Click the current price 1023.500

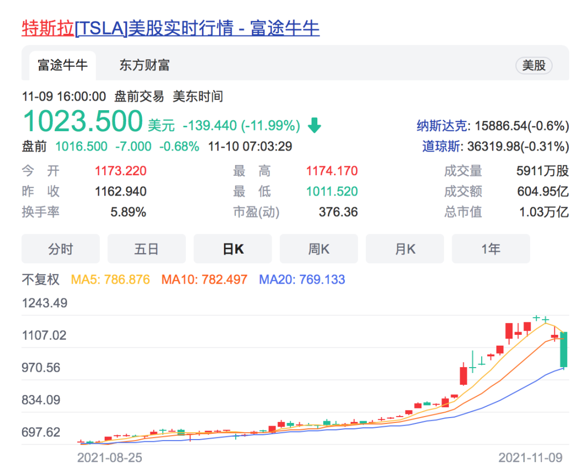83,121
